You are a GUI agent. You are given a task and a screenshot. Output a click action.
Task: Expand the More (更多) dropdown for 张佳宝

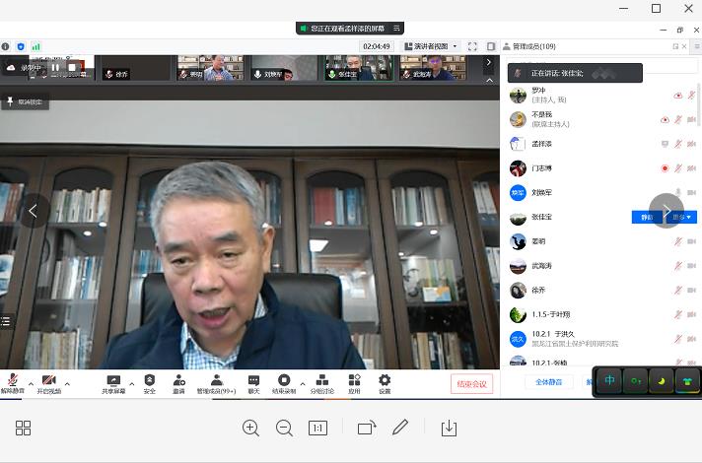(683, 217)
